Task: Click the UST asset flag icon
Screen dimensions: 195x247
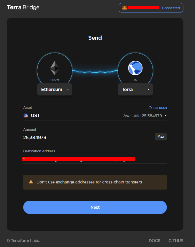Action: 26,116
